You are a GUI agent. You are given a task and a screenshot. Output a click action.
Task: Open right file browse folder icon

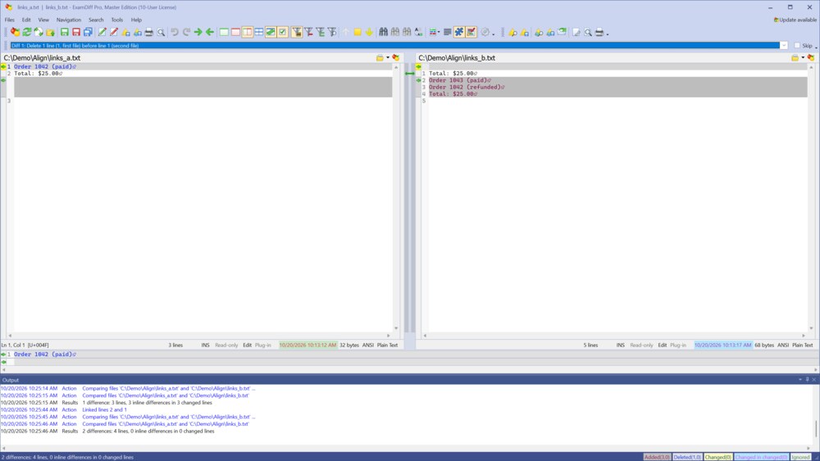795,58
